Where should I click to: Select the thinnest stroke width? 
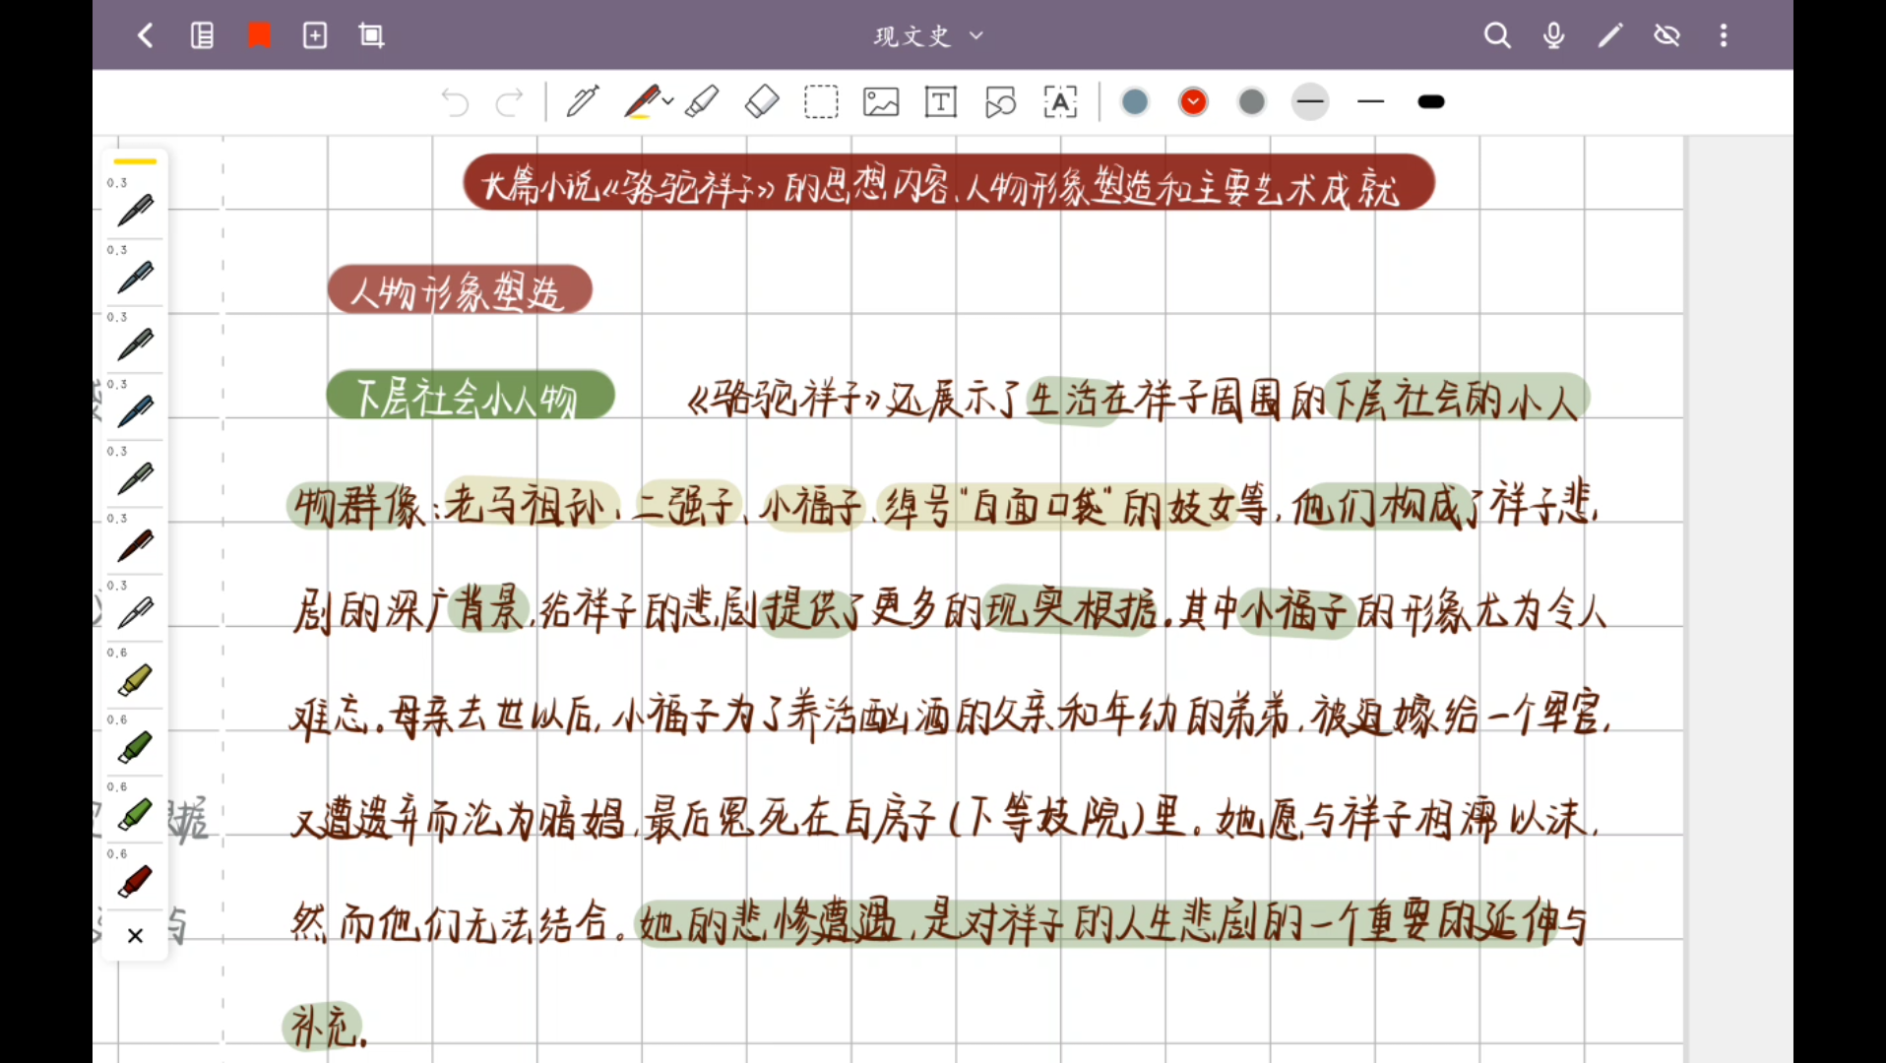click(x=1310, y=102)
